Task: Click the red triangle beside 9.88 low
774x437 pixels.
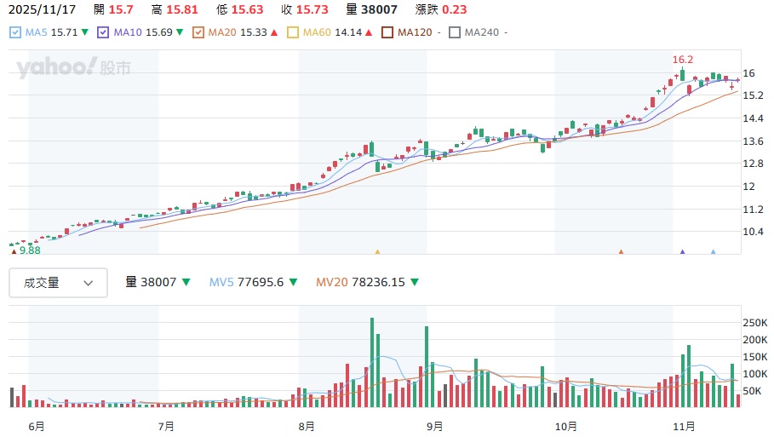Action: [x=13, y=251]
